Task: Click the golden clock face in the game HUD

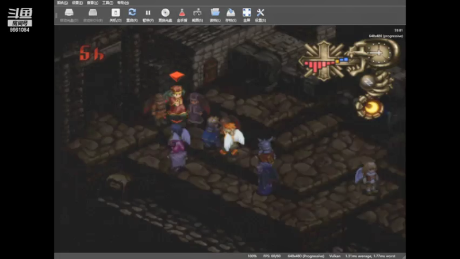Action: click(x=378, y=53)
